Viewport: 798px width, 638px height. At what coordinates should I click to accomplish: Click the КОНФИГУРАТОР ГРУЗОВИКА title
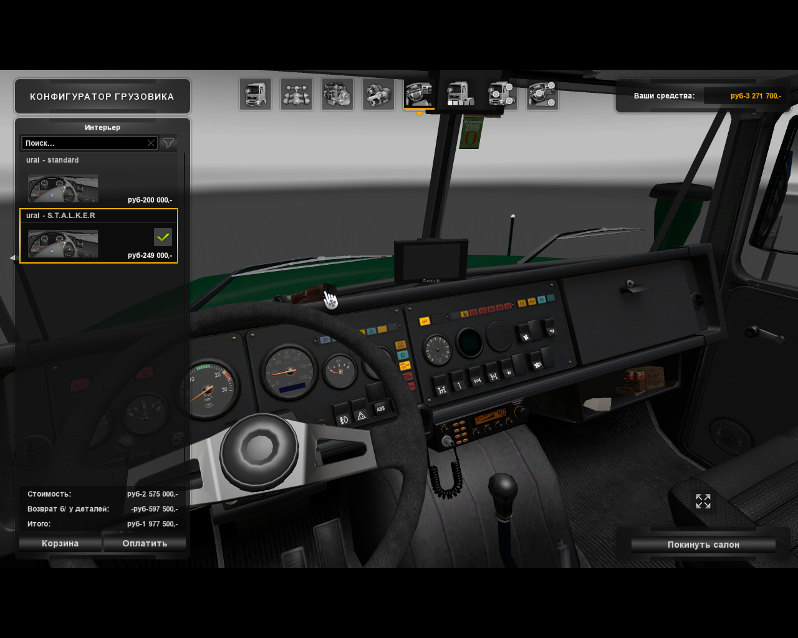click(102, 97)
